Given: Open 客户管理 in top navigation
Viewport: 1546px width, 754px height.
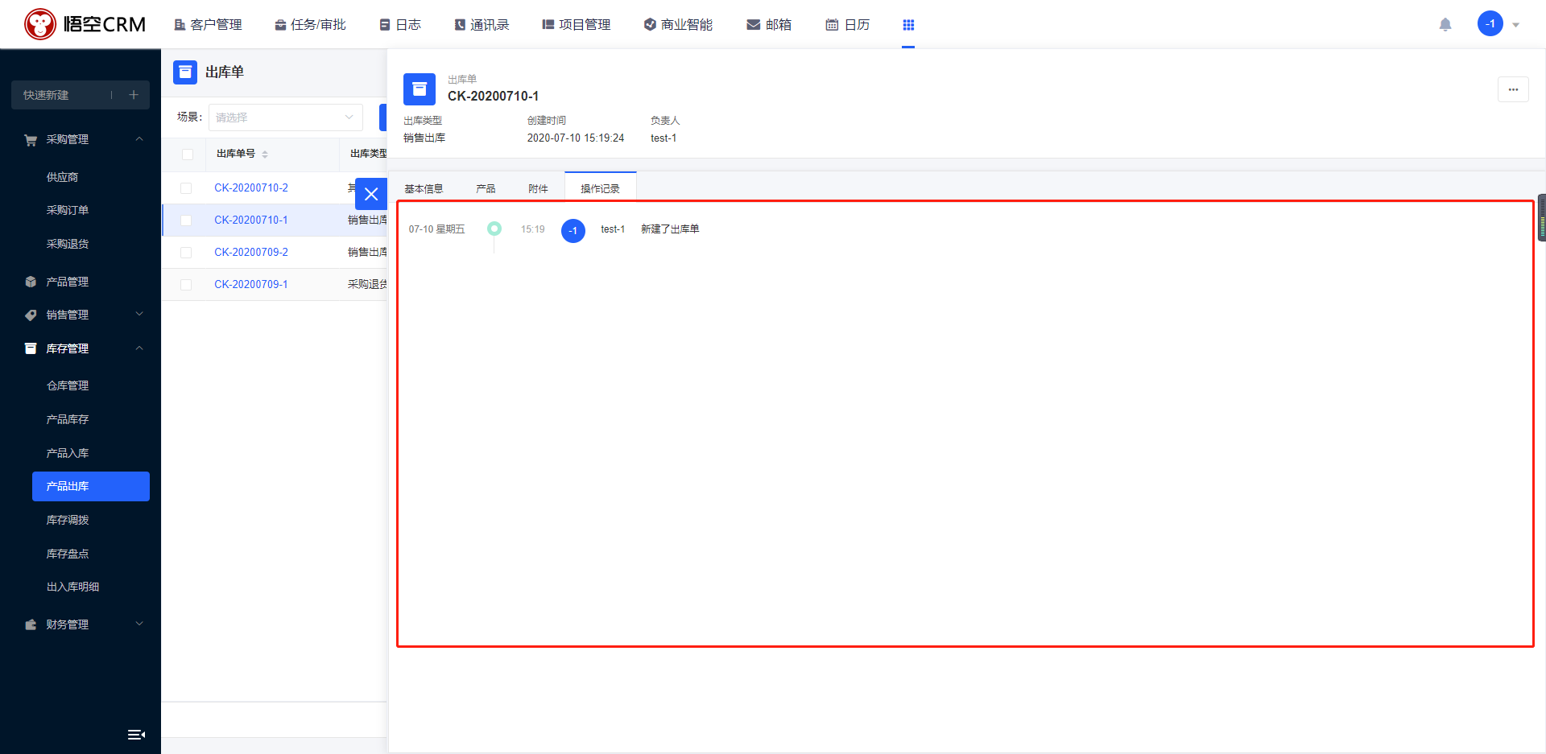Looking at the screenshot, I should point(208,25).
